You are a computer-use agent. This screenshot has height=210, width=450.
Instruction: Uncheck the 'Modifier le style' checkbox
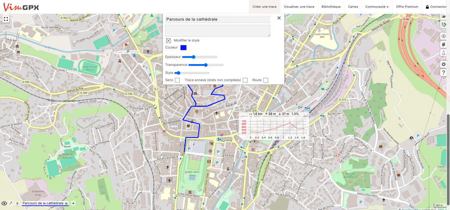point(169,40)
